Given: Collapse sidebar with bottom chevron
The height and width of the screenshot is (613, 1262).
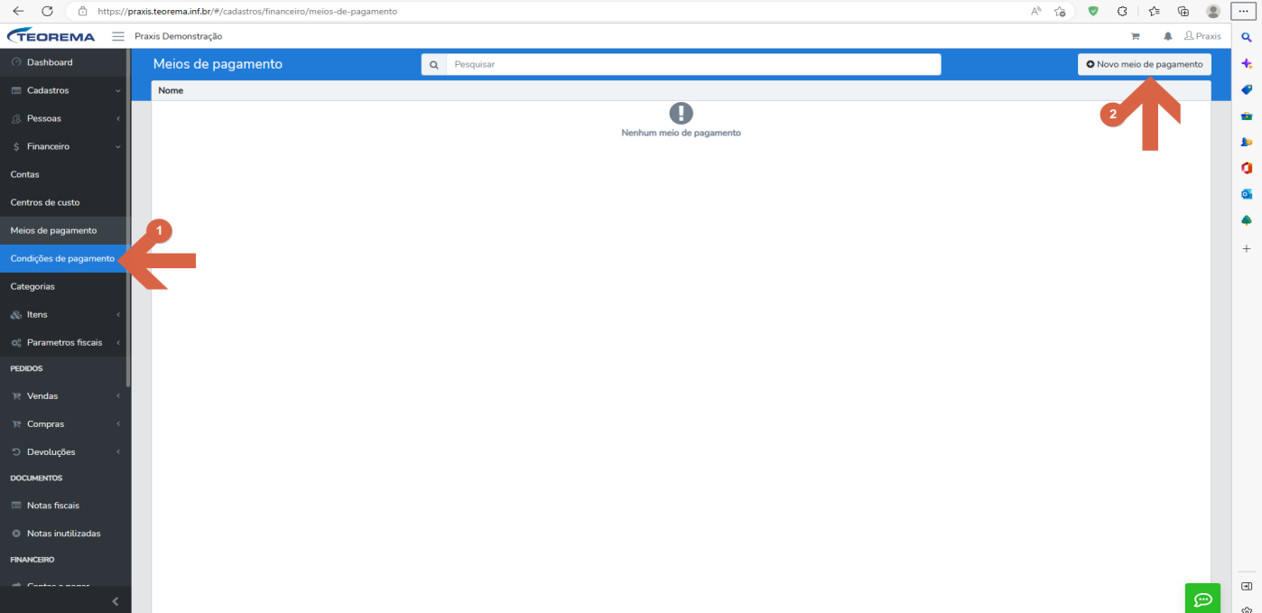Looking at the screenshot, I should point(115,601).
